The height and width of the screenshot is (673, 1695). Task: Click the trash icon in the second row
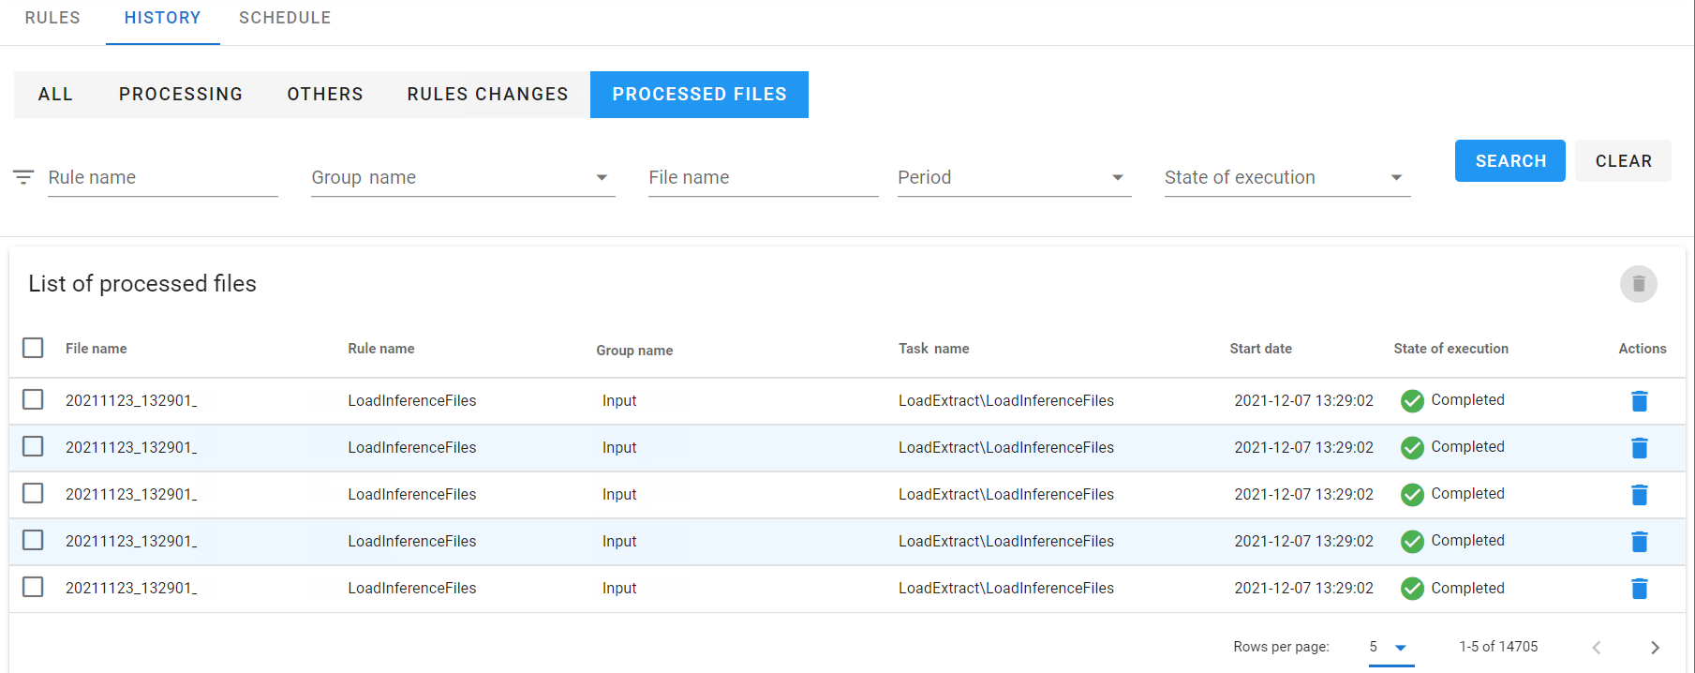tap(1639, 448)
